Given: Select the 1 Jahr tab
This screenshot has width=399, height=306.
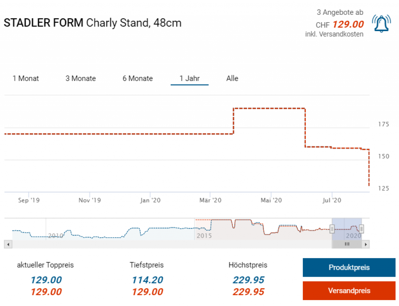Looking at the screenshot, I should pos(189,78).
